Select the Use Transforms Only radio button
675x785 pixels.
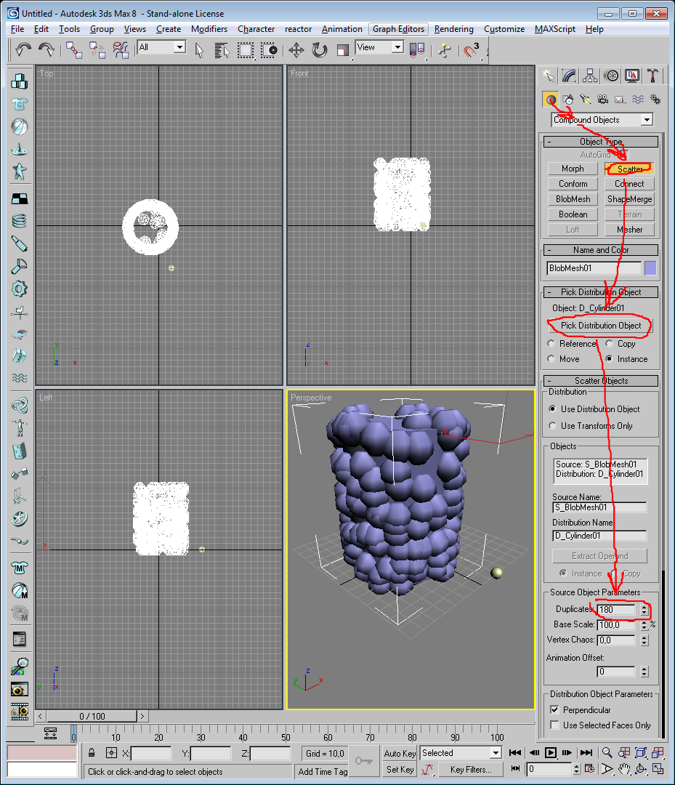[x=552, y=426]
